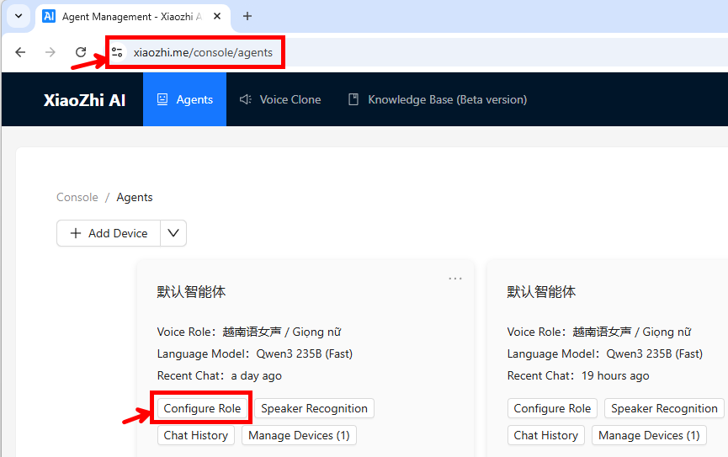
Task: Select the Agents navigation tab
Action: [185, 99]
